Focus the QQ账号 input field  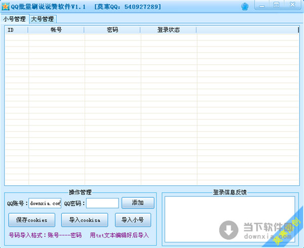coord(45,203)
